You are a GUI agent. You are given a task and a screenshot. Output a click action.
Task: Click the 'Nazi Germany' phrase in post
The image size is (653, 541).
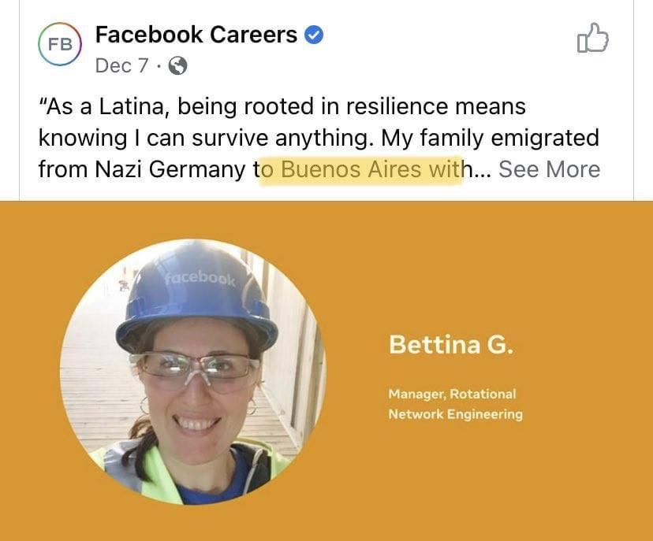[170, 169]
